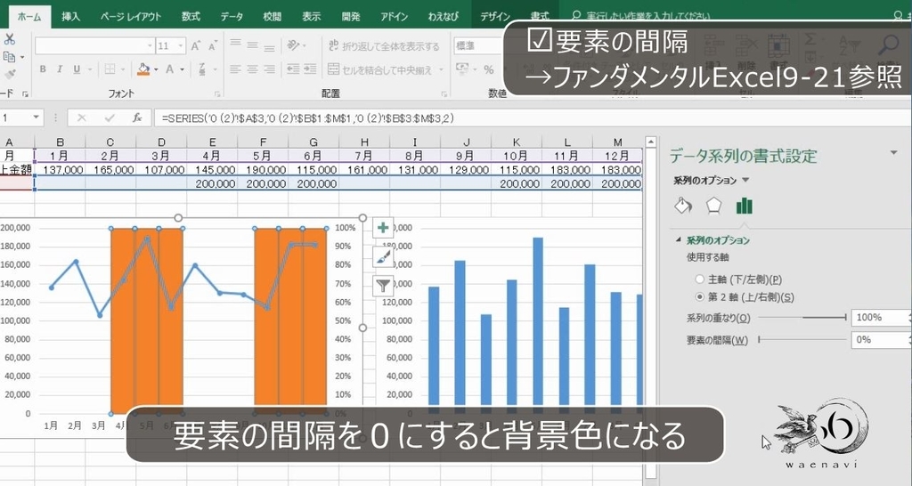Screen dimensions: 912x486
Task: Select cell 137,000 under 1月
Action: [x=60, y=170]
